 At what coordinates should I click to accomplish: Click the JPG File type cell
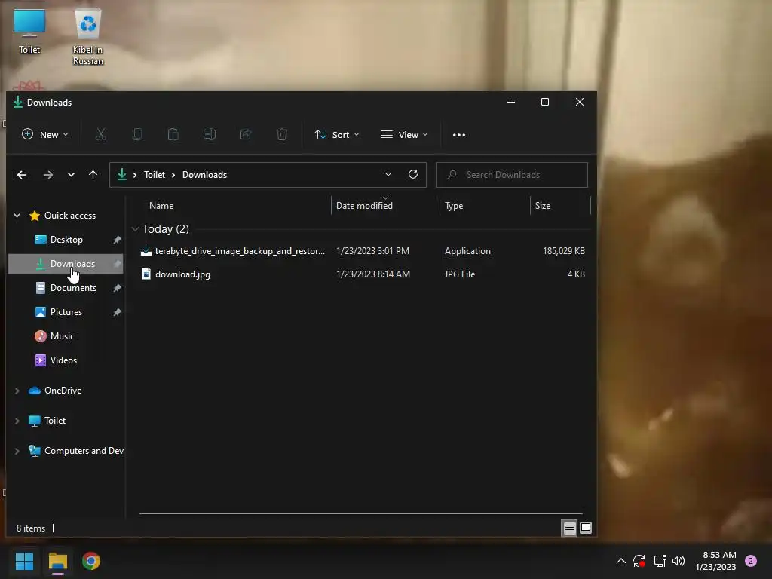(460, 274)
